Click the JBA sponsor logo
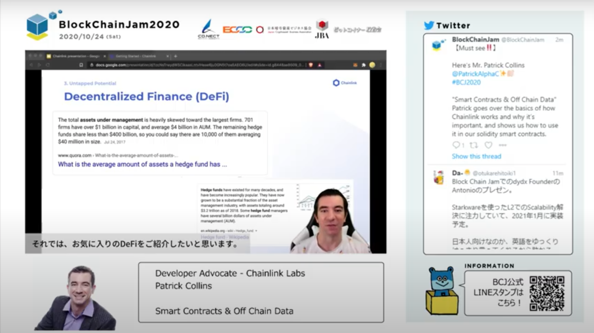 point(322,29)
